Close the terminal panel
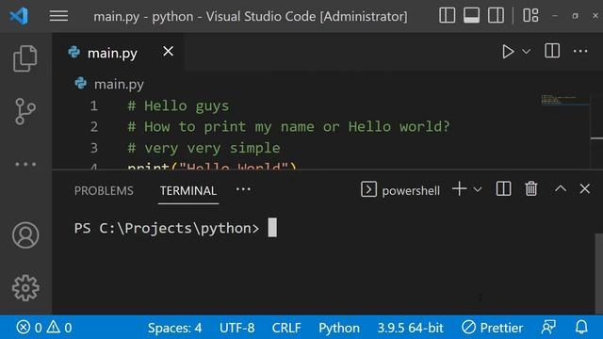 [585, 188]
